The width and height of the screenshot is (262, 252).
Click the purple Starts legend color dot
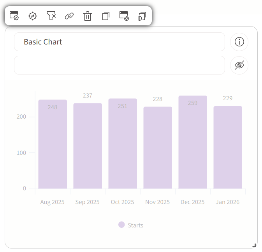pyautogui.click(x=121, y=225)
